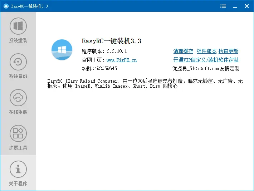Click the large EasyRC logo in about page
This screenshot has height=191, width=254.
point(62,50)
